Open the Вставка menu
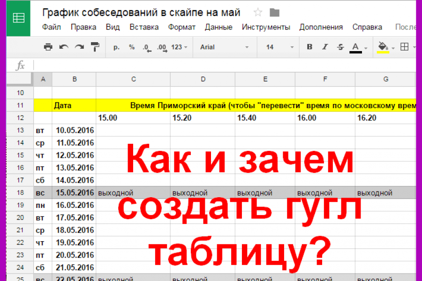The image size is (422, 281). [144, 27]
